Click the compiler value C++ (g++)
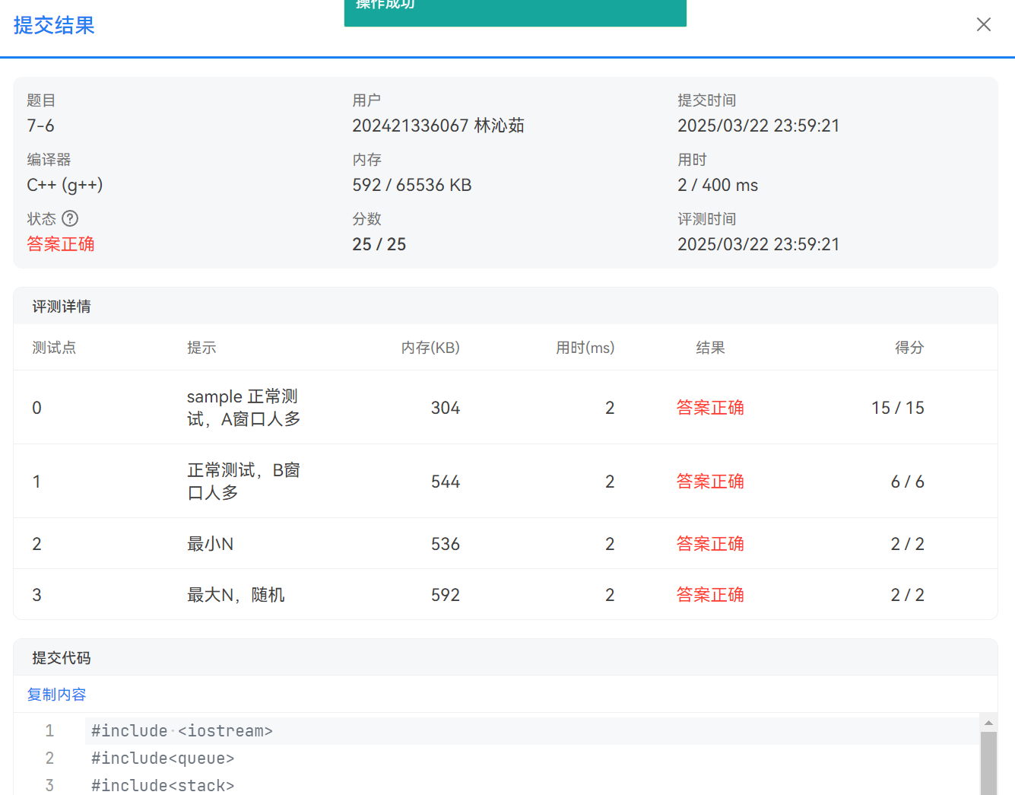This screenshot has height=795, width=1015. click(x=65, y=185)
